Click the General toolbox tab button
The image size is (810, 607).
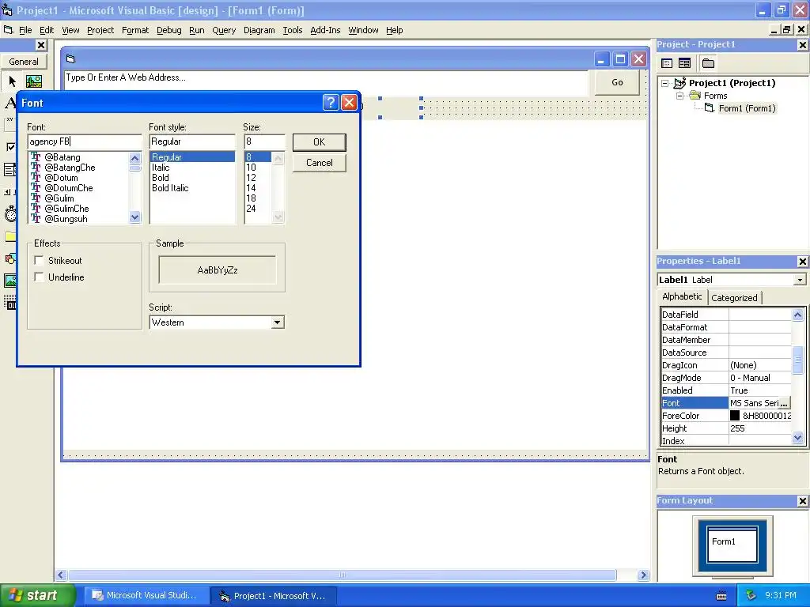[24, 62]
